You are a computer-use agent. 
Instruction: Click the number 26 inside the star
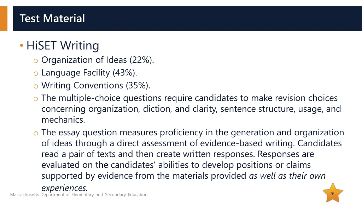tap(332, 194)
